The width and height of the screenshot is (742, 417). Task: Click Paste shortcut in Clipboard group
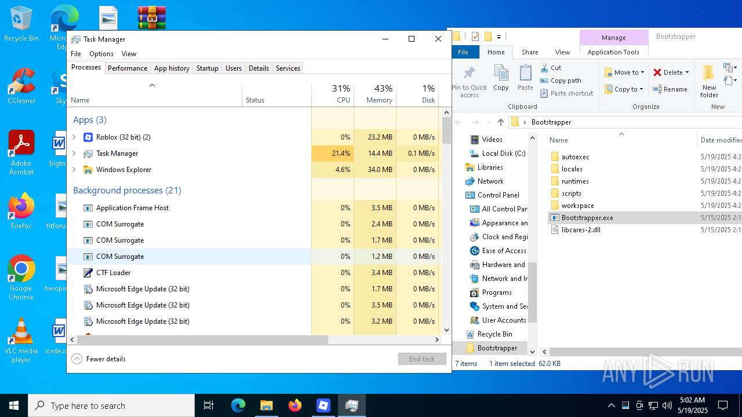567,93
